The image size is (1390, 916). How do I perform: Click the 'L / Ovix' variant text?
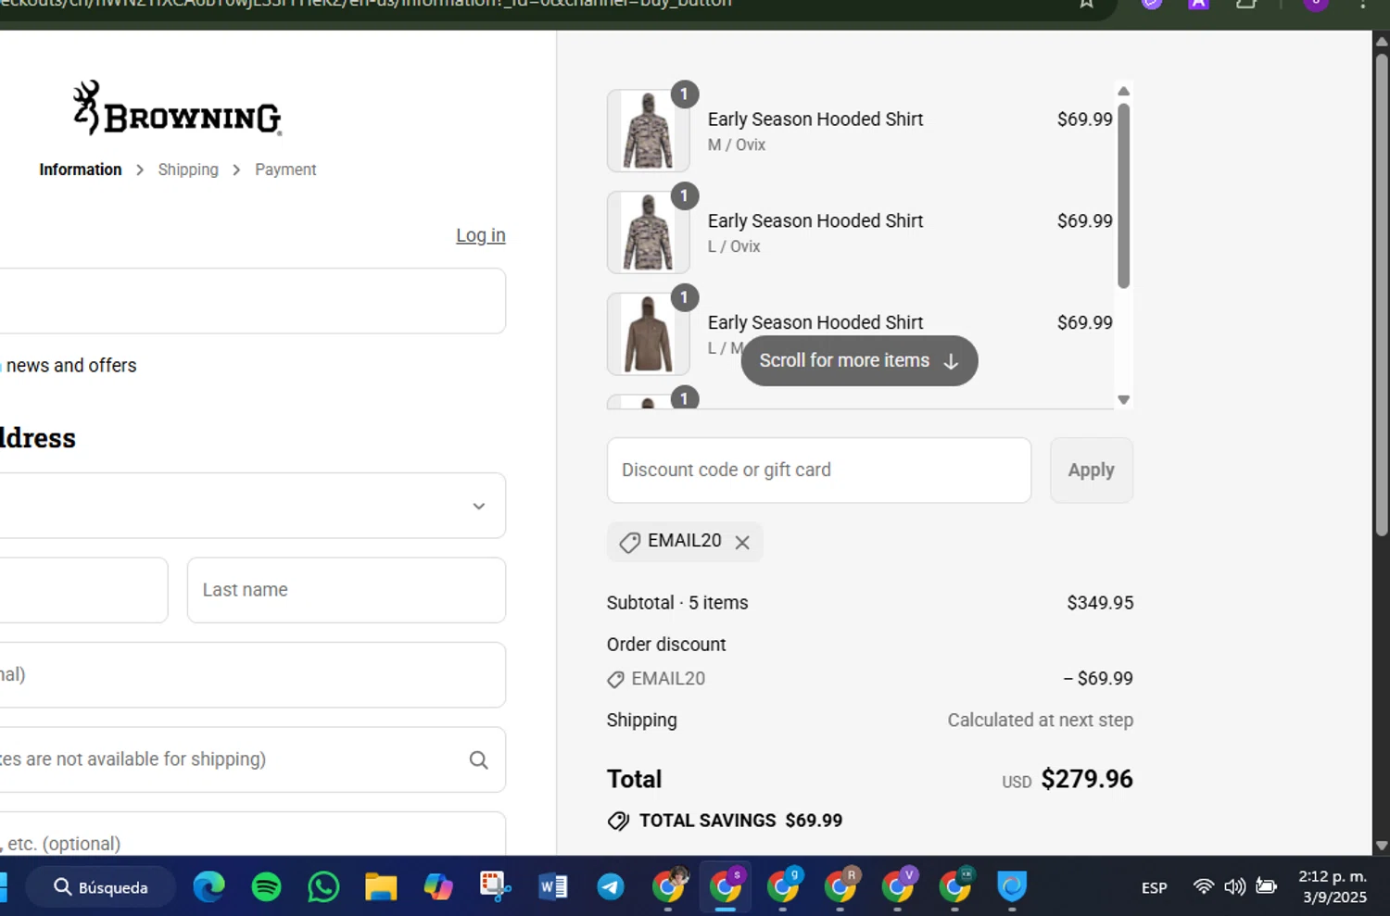(x=734, y=247)
